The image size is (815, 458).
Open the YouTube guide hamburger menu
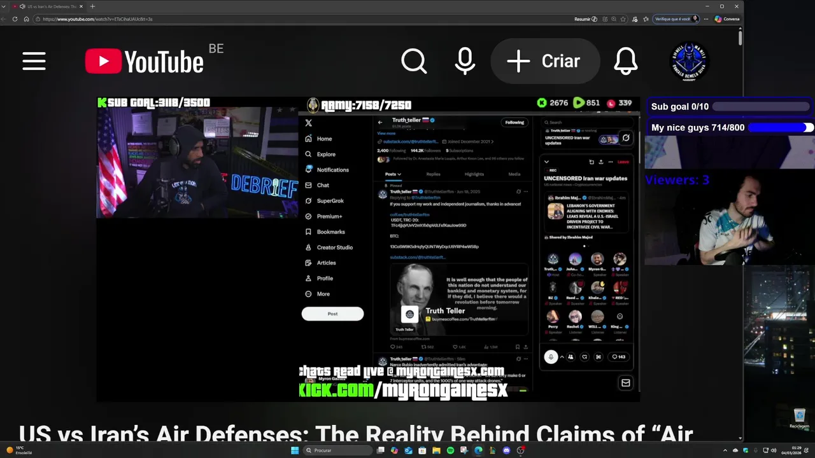(x=34, y=62)
